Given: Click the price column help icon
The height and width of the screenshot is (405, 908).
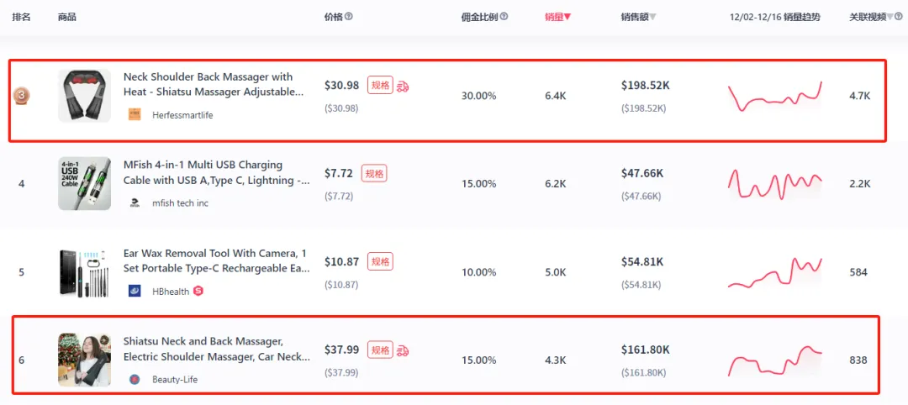Looking at the screenshot, I should pos(349,17).
